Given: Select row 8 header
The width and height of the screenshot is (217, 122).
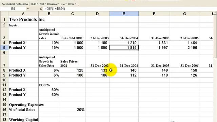Looking at the screenshot, I should [4, 70].
